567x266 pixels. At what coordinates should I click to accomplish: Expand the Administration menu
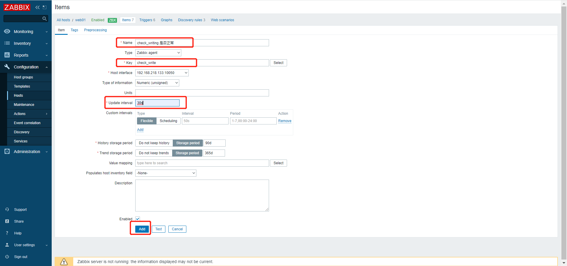[x=47, y=152]
